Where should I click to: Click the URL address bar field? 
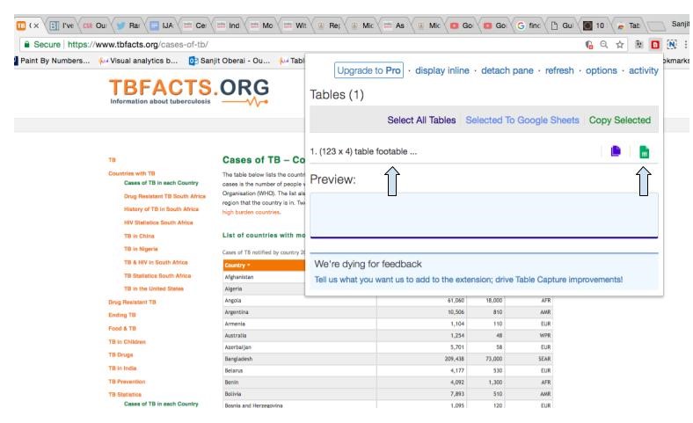click(x=301, y=45)
